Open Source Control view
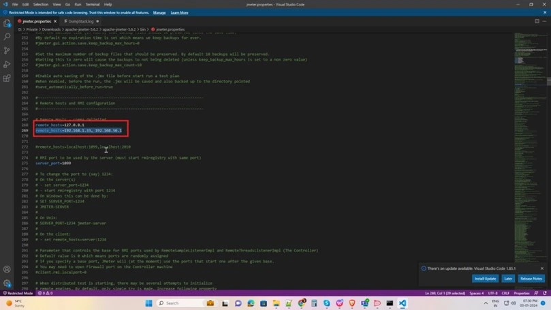Viewport: 551px width, 310px height. (7, 50)
